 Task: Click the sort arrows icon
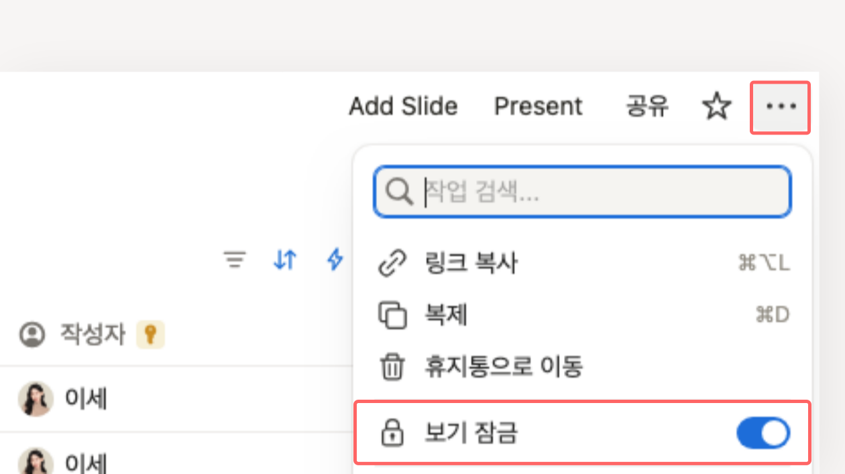[x=285, y=260]
